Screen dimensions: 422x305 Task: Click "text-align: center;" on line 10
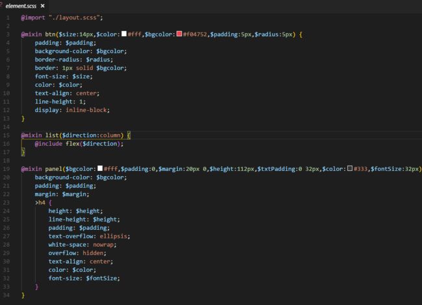pos(67,93)
